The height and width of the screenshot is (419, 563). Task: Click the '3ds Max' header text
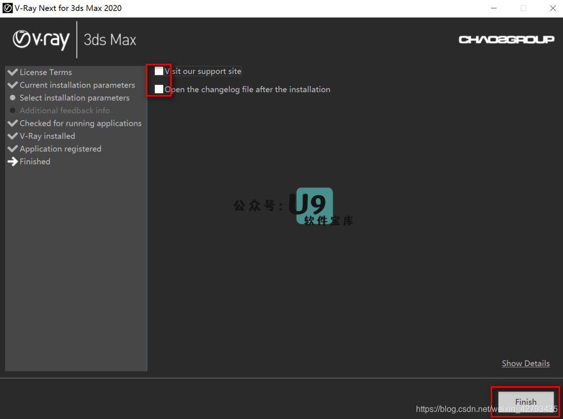pyautogui.click(x=110, y=40)
